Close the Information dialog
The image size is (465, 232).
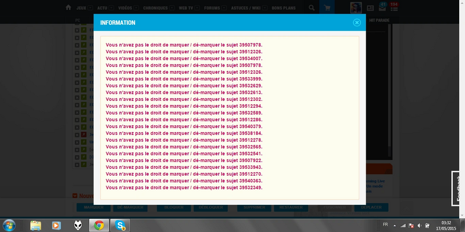[x=357, y=23]
